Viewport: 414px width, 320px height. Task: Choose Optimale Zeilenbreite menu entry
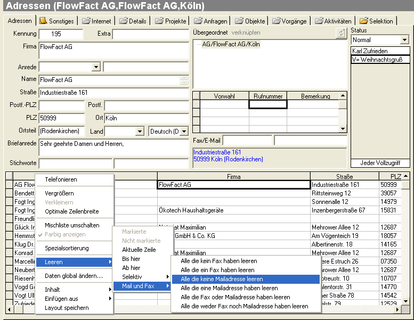75,211
